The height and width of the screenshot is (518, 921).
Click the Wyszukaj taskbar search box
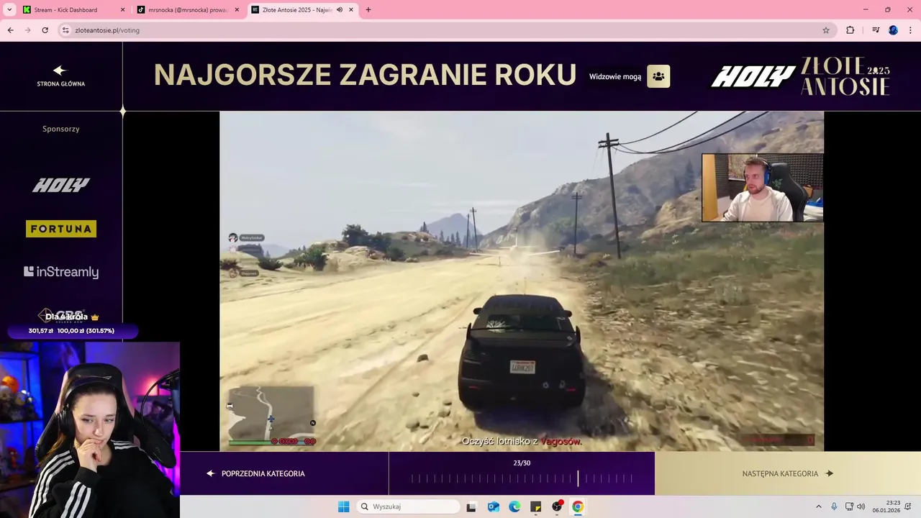[x=409, y=506]
